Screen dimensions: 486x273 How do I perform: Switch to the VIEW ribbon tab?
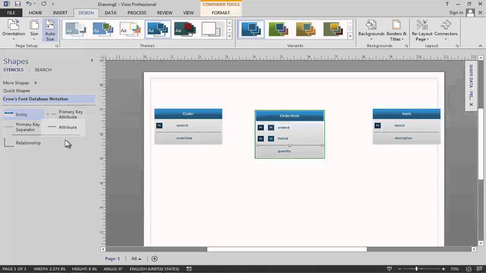click(188, 13)
